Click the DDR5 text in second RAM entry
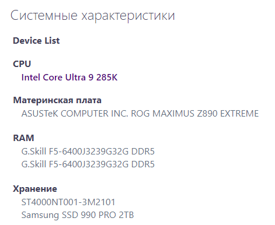Screen dimensions: 275x225 point(143,164)
